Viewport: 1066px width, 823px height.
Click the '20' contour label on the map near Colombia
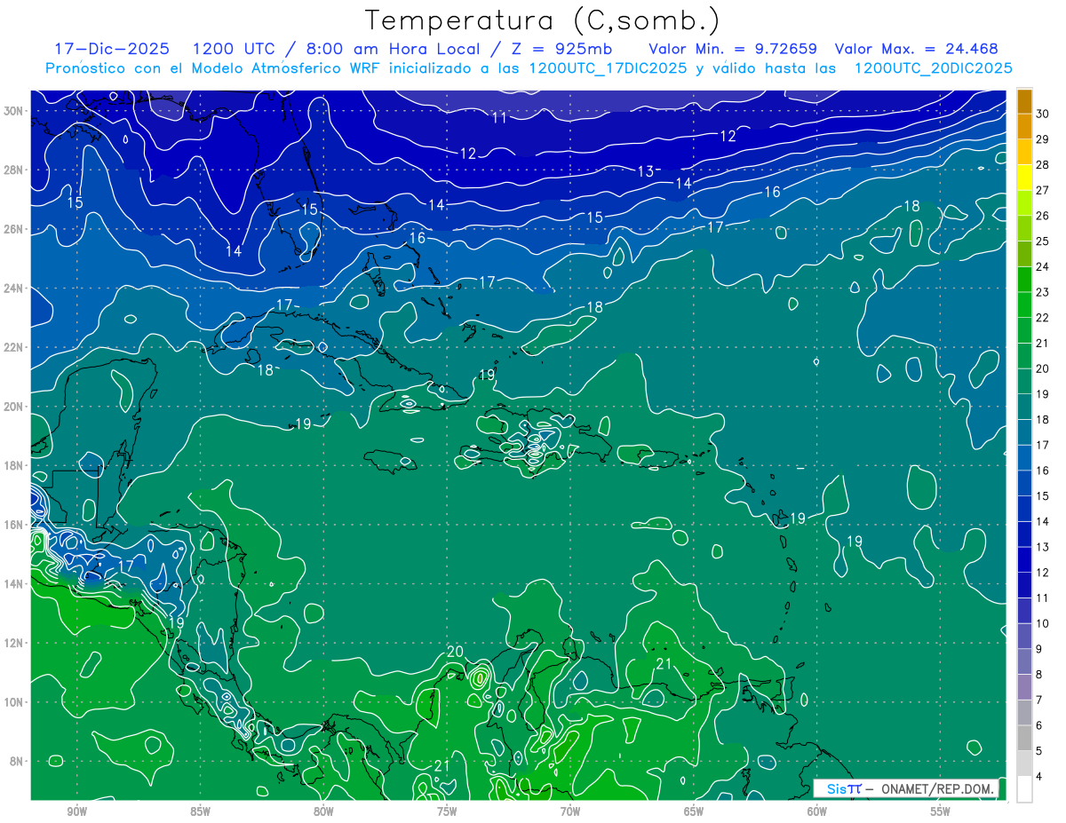pyautogui.click(x=455, y=652)
